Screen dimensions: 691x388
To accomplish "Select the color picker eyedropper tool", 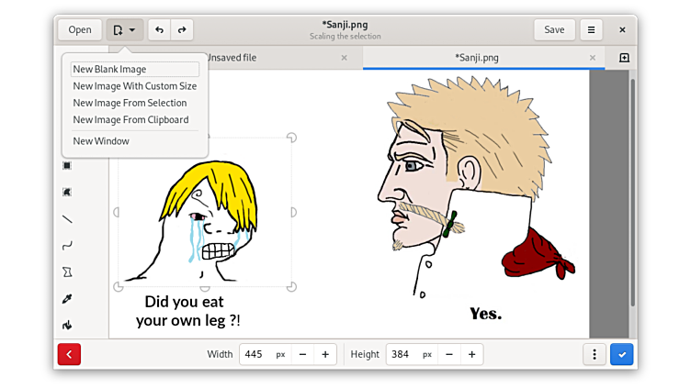I will (x=67, y=299).
